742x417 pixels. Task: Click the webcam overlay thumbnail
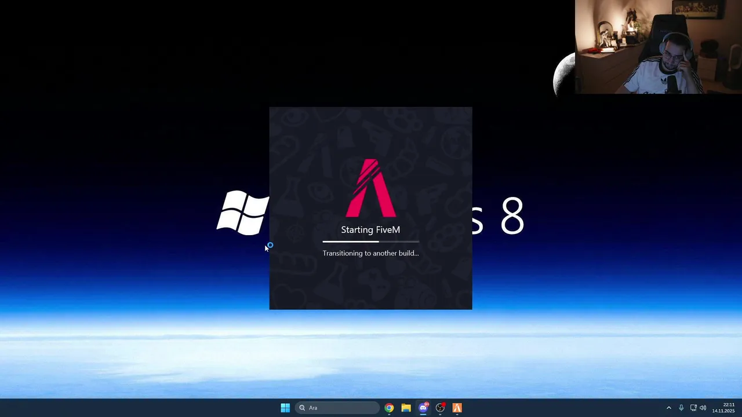point(659,47)
